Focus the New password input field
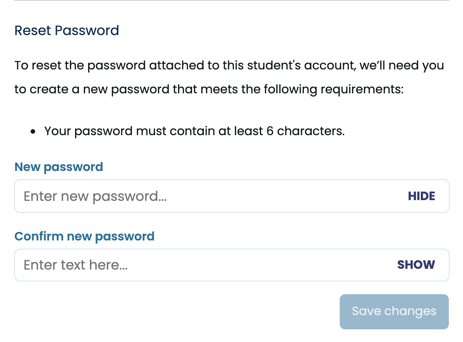The height and width of the screenshot is (342, 463). click(209, 196)
